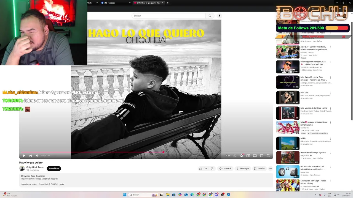353x198 pixels.
Task: Open Mi Mix playlist thumbnail
Action: (x=288, y=143)
